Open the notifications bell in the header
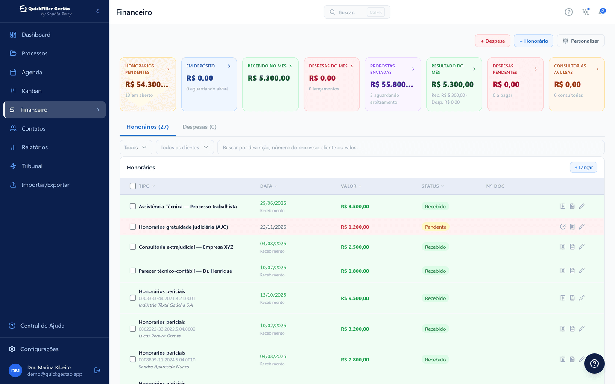Viewport: 615px width, 384px height. coord(602,12)
